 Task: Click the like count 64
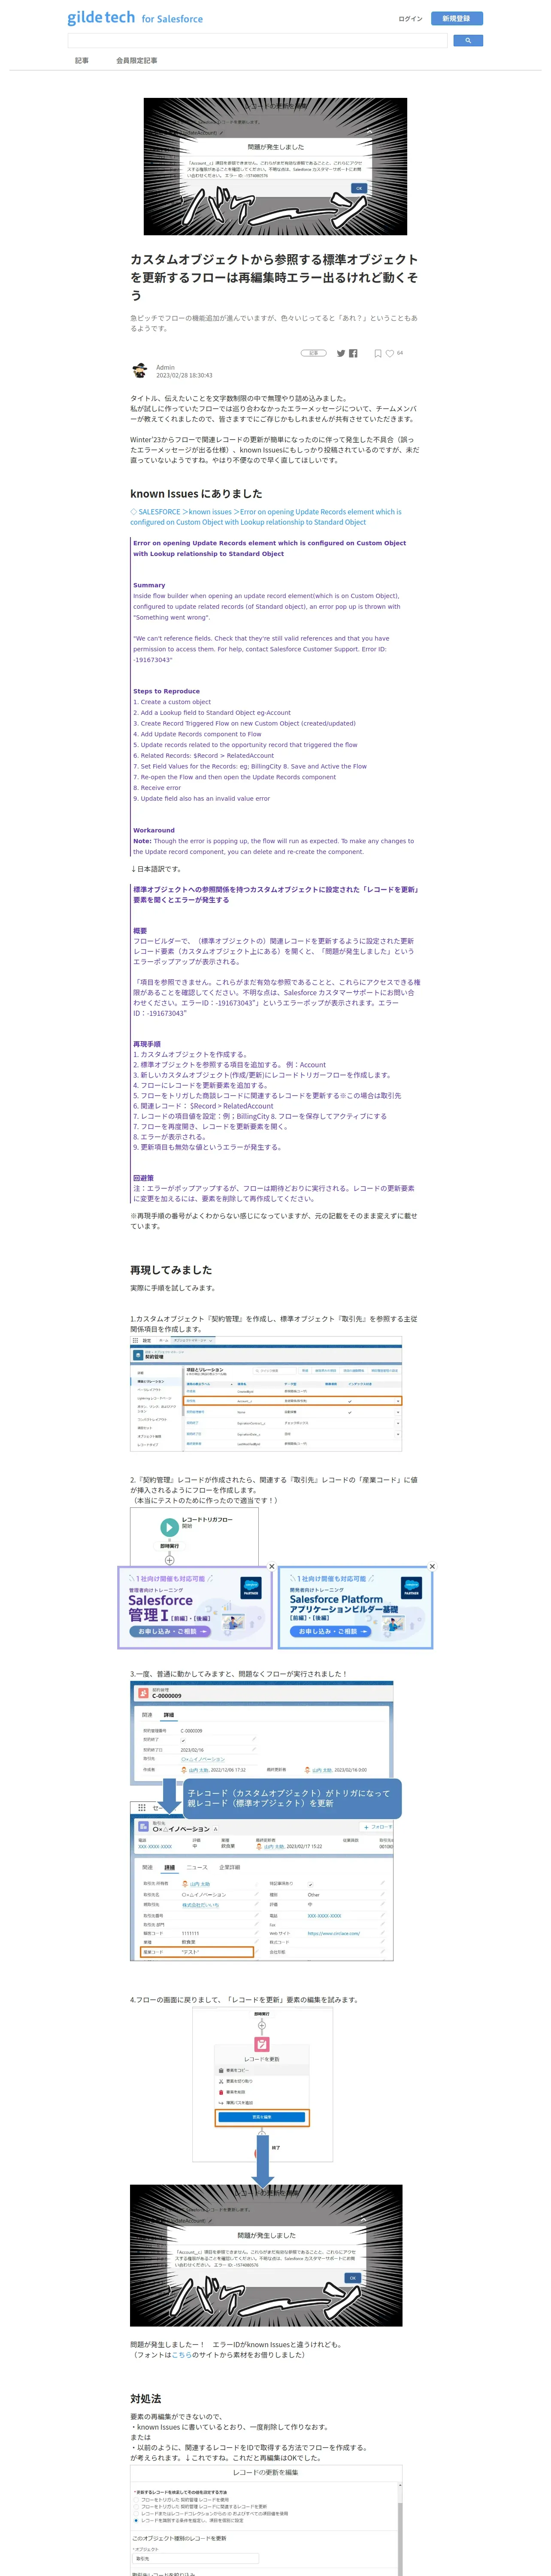(400, 353)
